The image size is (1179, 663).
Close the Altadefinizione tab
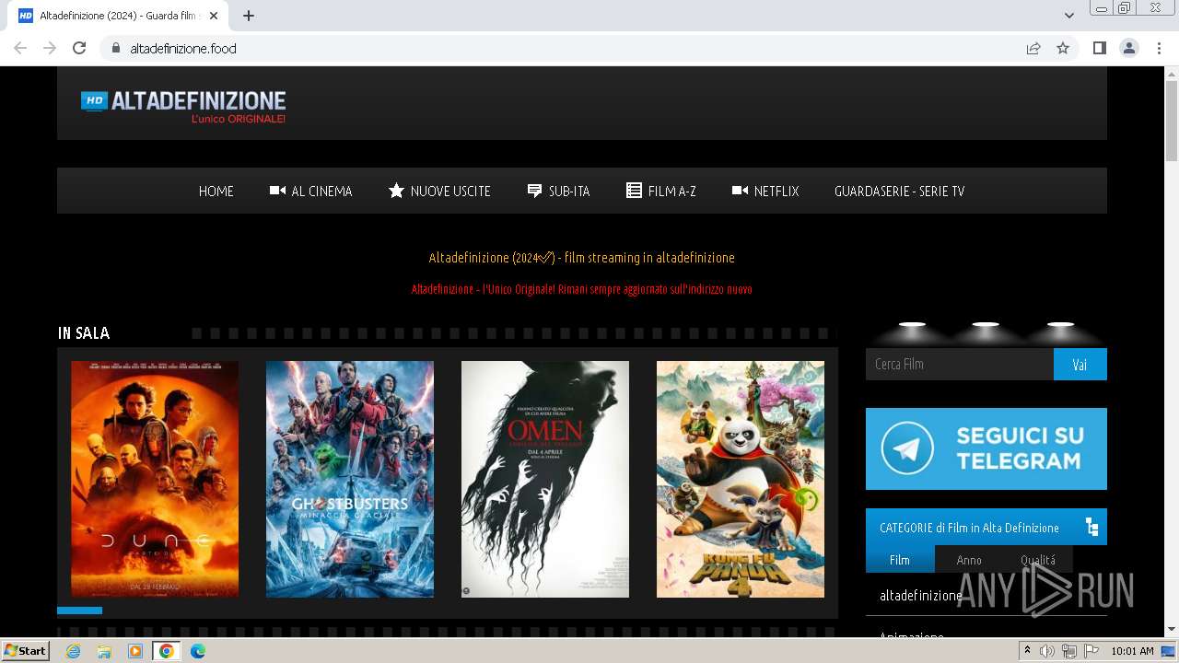[x=214, y=16]
